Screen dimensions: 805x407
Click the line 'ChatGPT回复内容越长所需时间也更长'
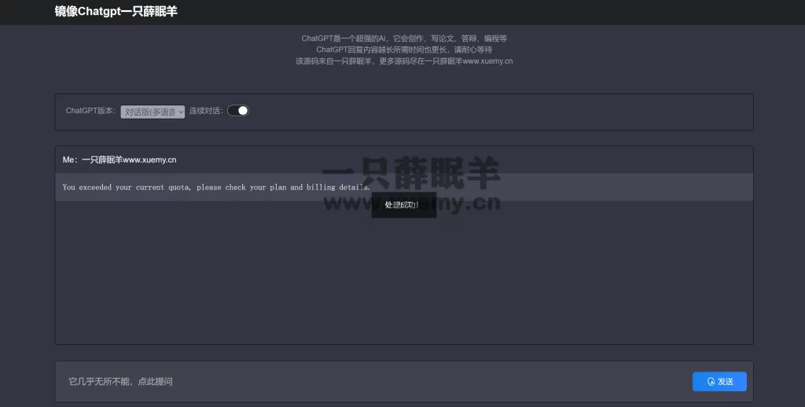pos(404,49)
